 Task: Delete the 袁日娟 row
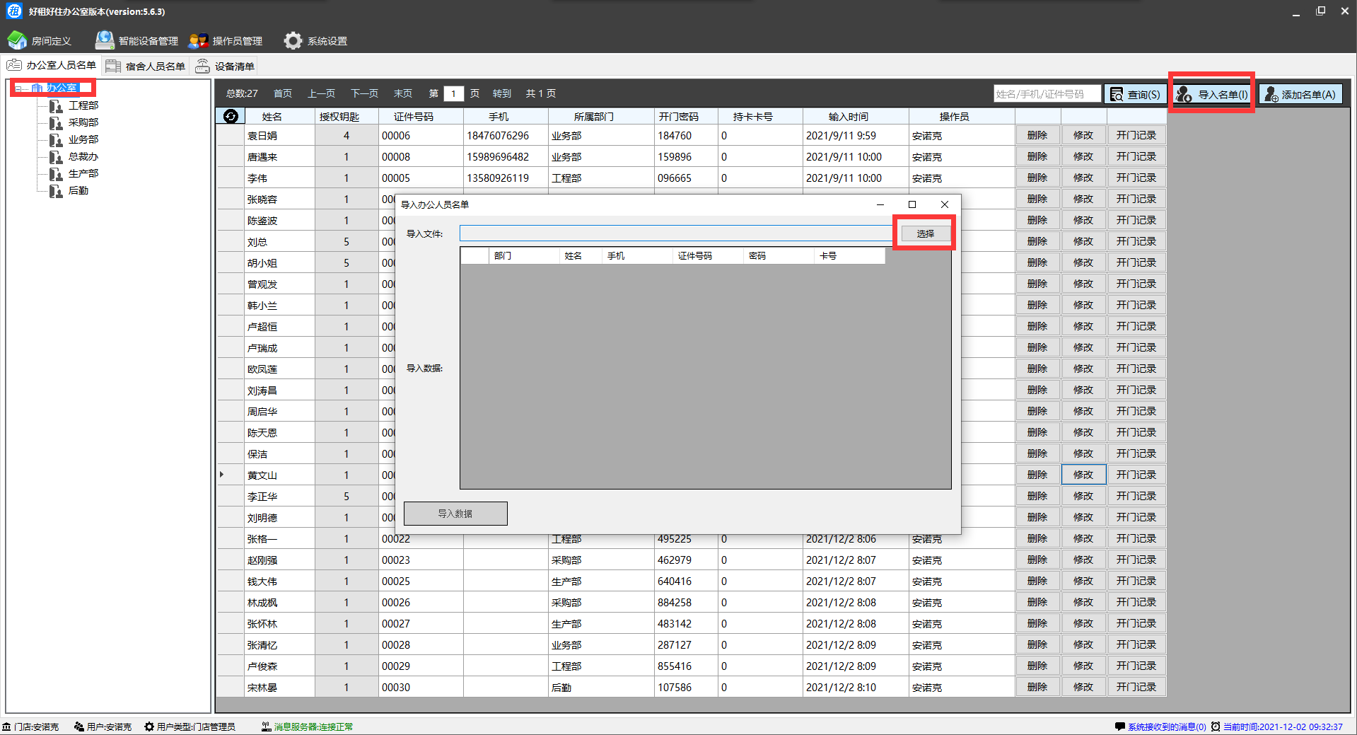click(1037, 135)
